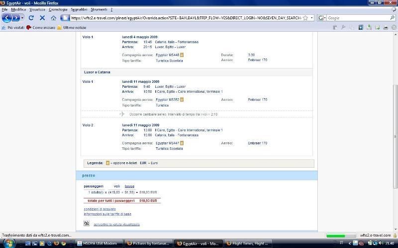Open the back/forward history dropdown arrow
The image size is (398, 248).
[22, 18]
